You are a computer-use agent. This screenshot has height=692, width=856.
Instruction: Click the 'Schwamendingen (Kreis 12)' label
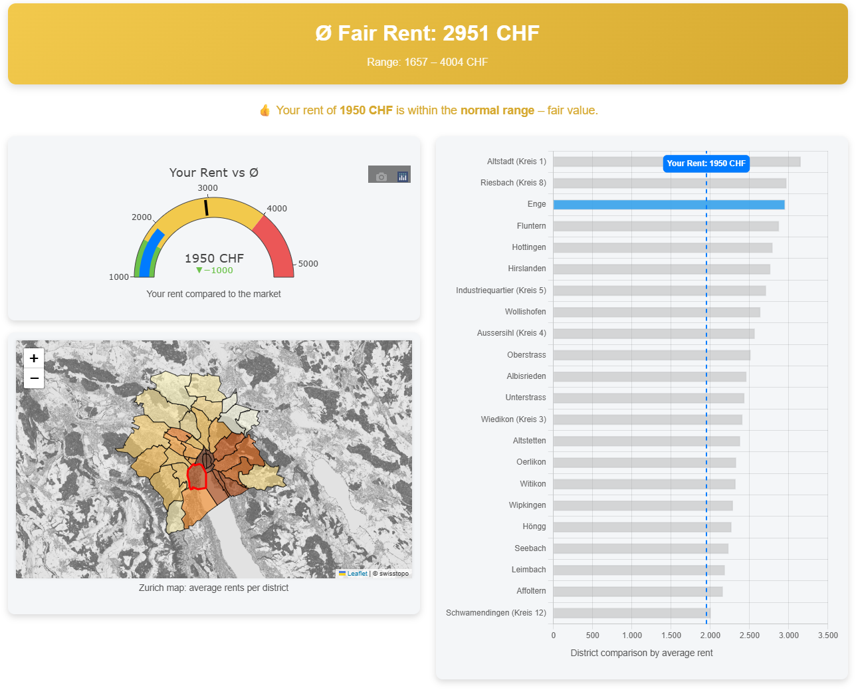pyautogui.click(x=496, y=613)
